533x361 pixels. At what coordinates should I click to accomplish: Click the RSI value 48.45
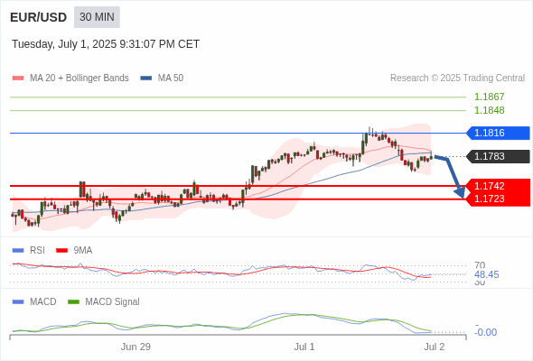click(x=487, y=274)
